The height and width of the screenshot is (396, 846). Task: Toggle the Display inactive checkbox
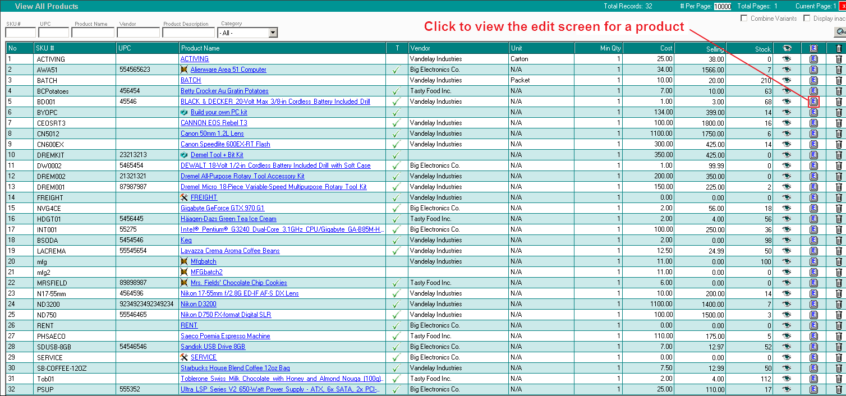click(x=807, y=19)
